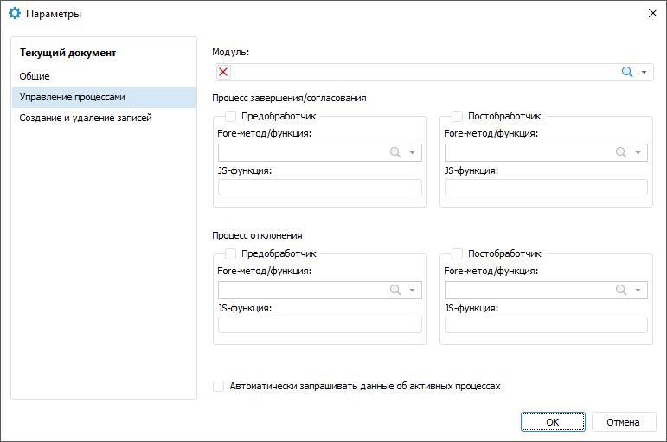This screenshot has height=442, width=667.
Task: Click search icon in rejection Постобработчик Fore-метод field
Action: (x=621, y=290)
